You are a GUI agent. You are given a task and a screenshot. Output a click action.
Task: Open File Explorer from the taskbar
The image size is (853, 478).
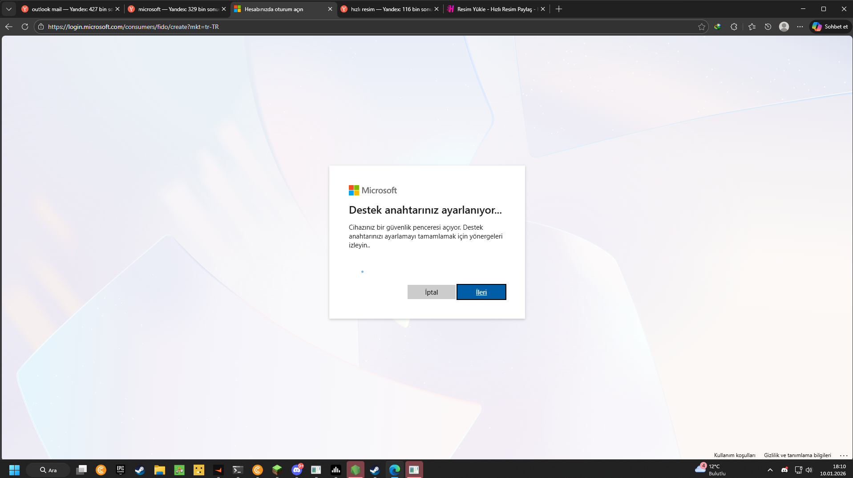160,470
